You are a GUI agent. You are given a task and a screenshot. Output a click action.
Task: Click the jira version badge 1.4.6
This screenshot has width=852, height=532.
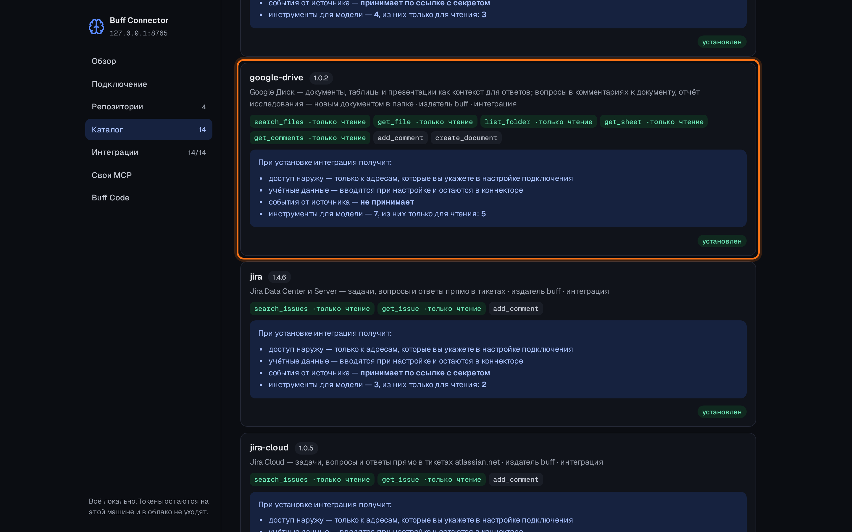(279, 277)
